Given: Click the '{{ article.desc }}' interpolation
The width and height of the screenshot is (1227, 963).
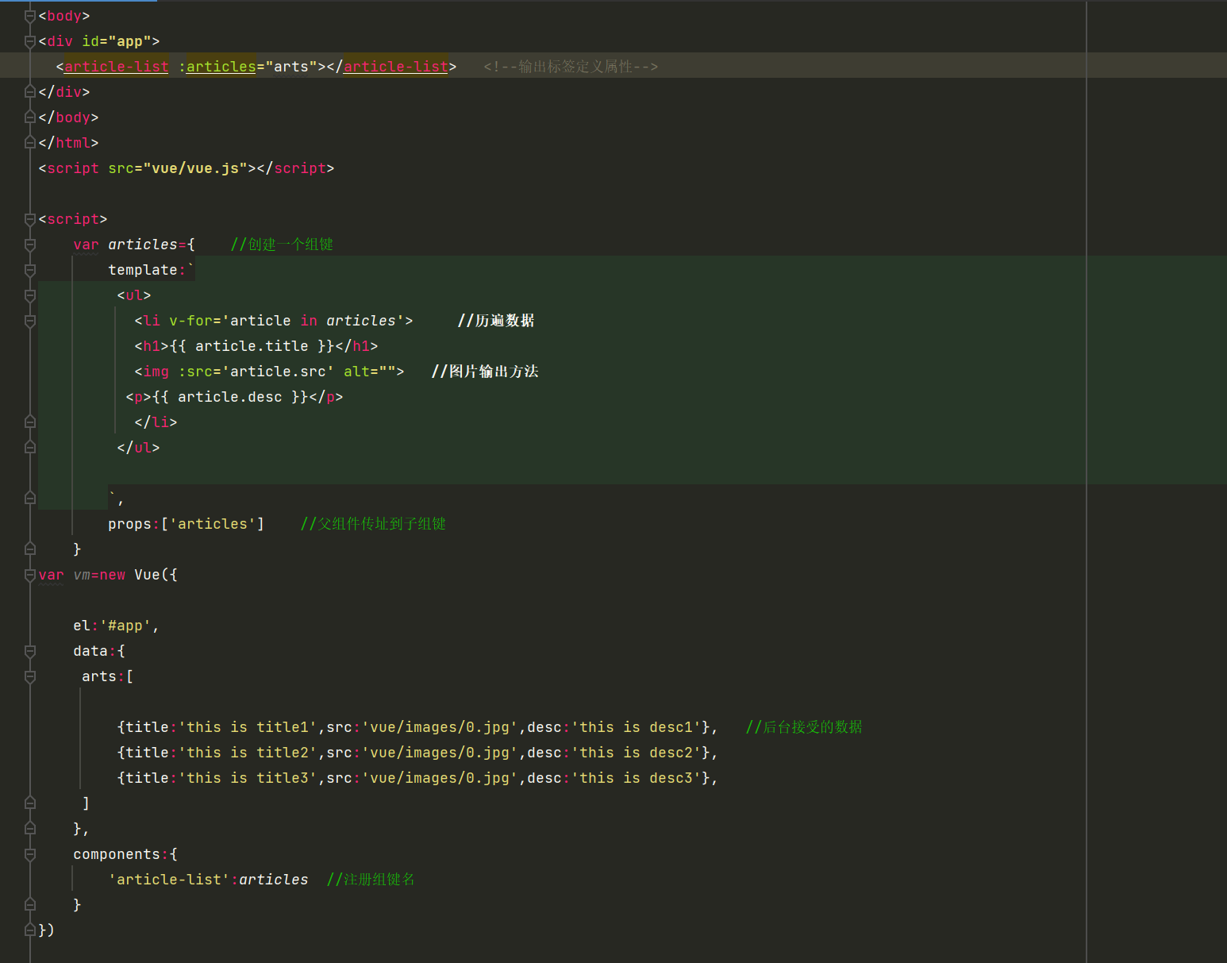Looking at the screenshot, I should [x=230, y=397].
